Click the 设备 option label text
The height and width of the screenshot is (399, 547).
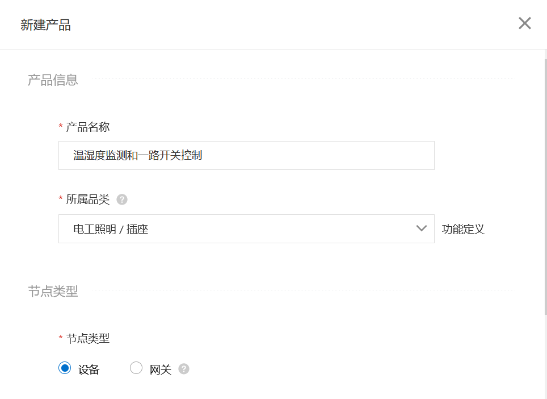[89, 369]
